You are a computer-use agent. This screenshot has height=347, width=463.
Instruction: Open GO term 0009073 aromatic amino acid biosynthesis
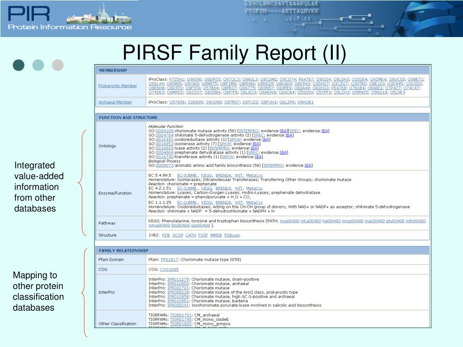[x=165, y=165]
